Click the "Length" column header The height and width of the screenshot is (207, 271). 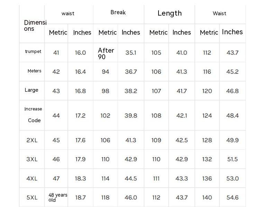point(169,13)
